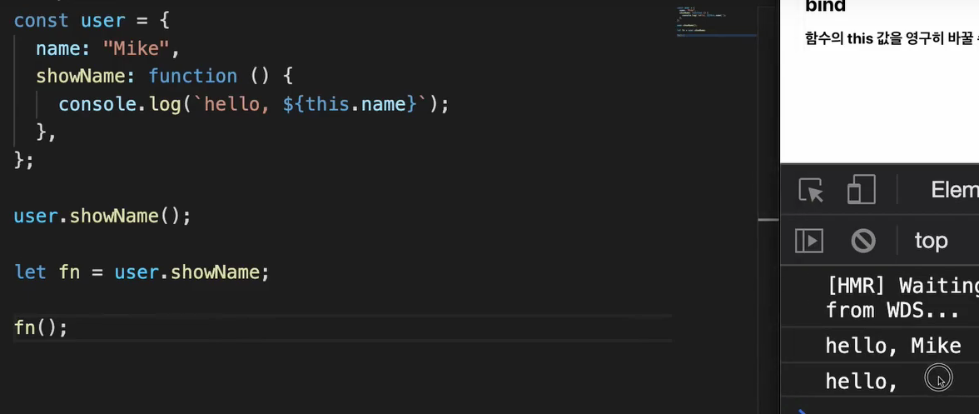The width and height of the screenshot is (979, 414).
Task: Click the Korean description text under bind
Action: click(892, 39)
